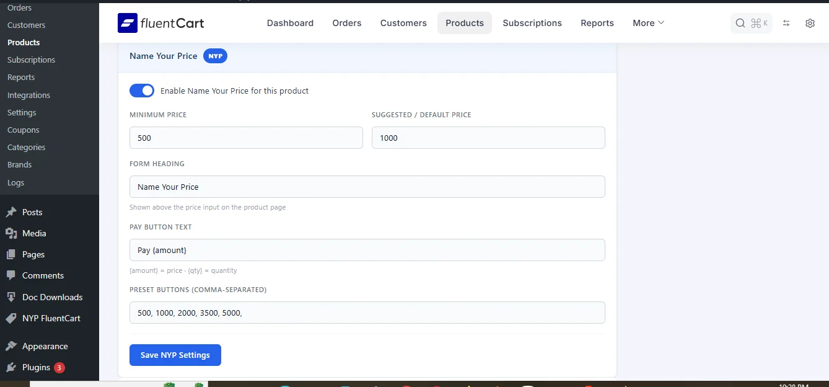
Task: Click the Pay Button Text input field
Action: point(367,250)
